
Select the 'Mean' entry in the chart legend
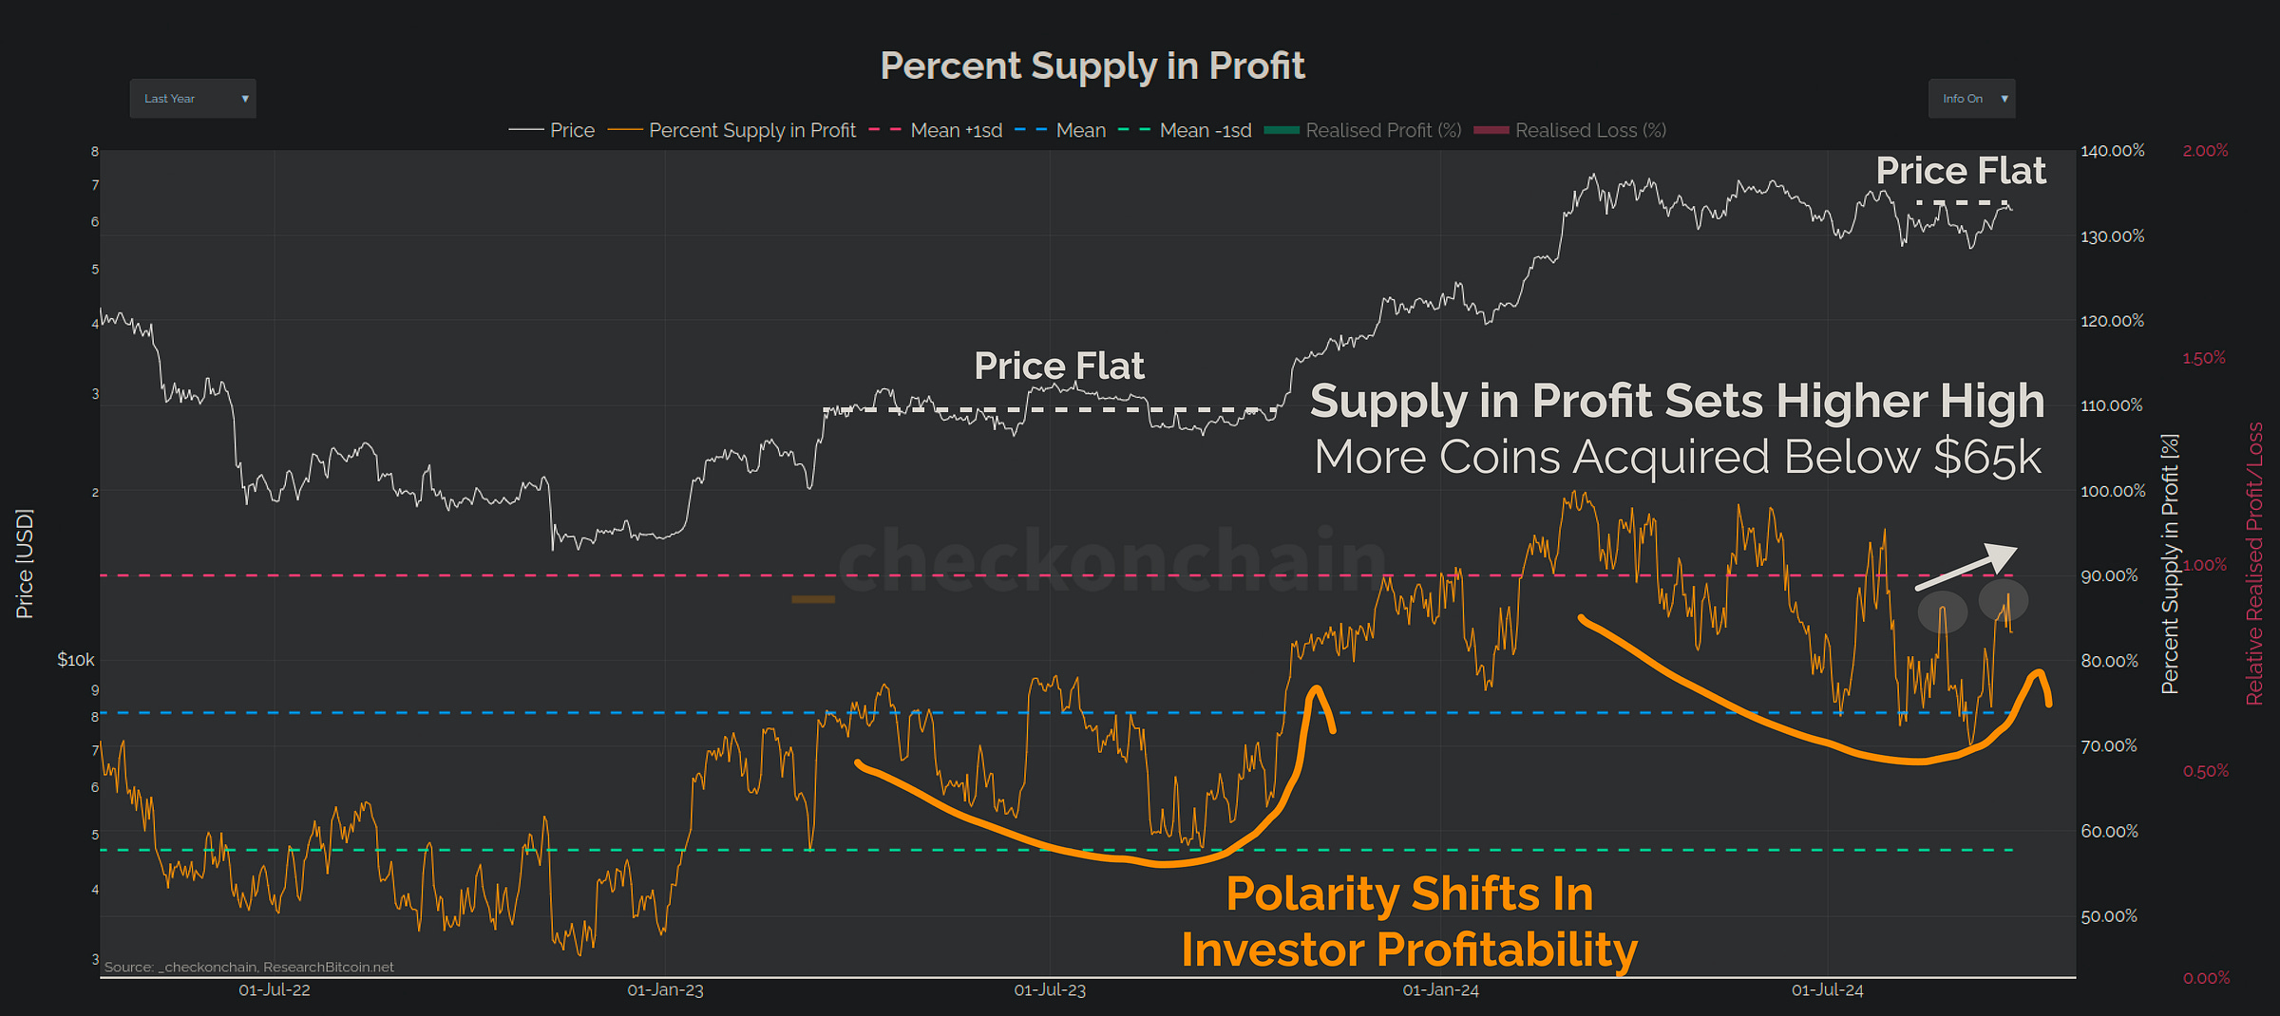click(x=1082, y=130)
